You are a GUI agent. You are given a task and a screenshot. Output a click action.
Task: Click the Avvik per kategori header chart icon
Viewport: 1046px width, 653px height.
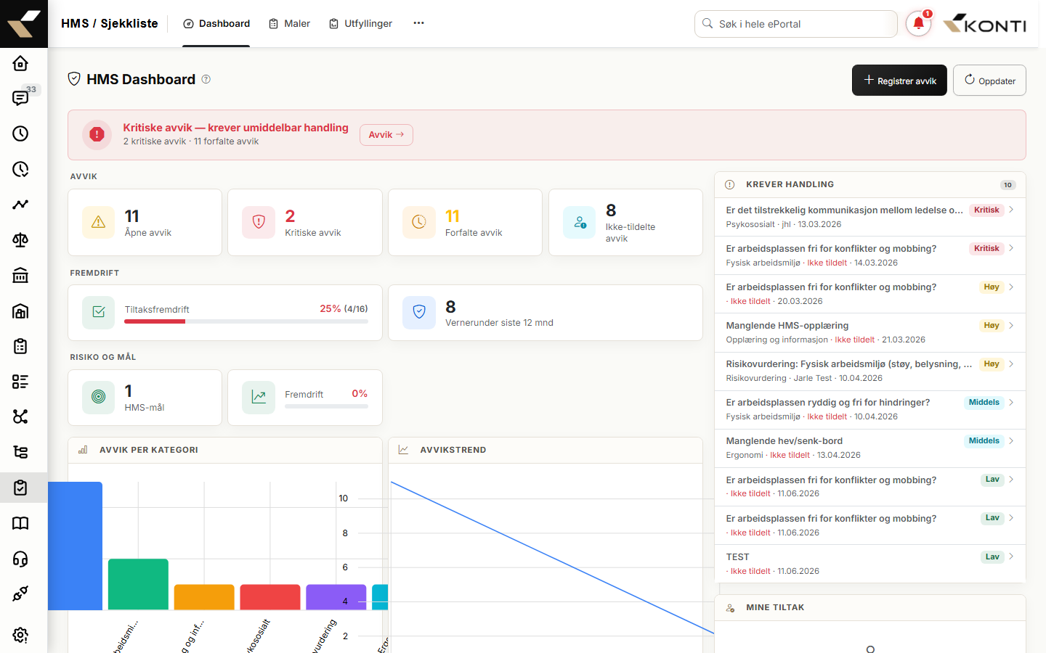point(83,450)
